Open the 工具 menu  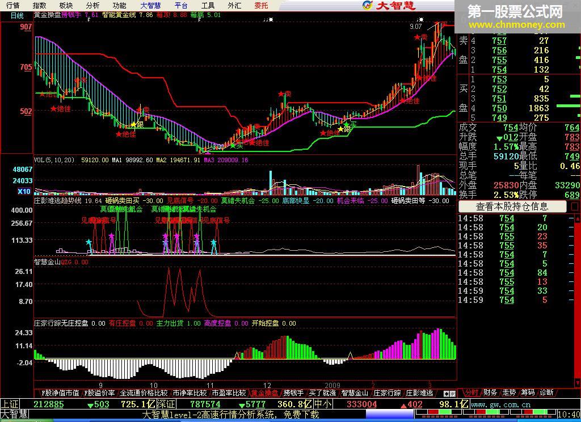pos(208,5)
